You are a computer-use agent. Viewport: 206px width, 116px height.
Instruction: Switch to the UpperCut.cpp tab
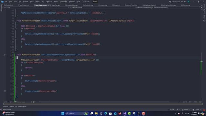coord(56,5)
